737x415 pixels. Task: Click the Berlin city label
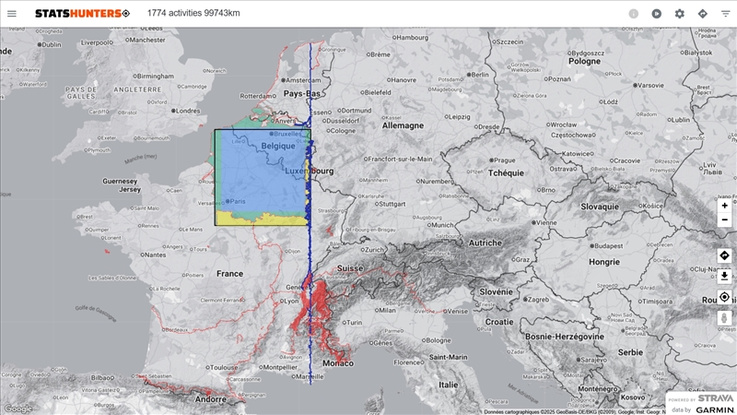pyautogui.click(x=480, y=75)
